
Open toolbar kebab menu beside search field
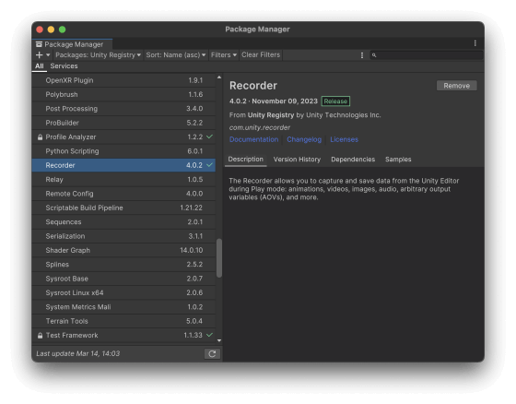(x=362, y=55)
